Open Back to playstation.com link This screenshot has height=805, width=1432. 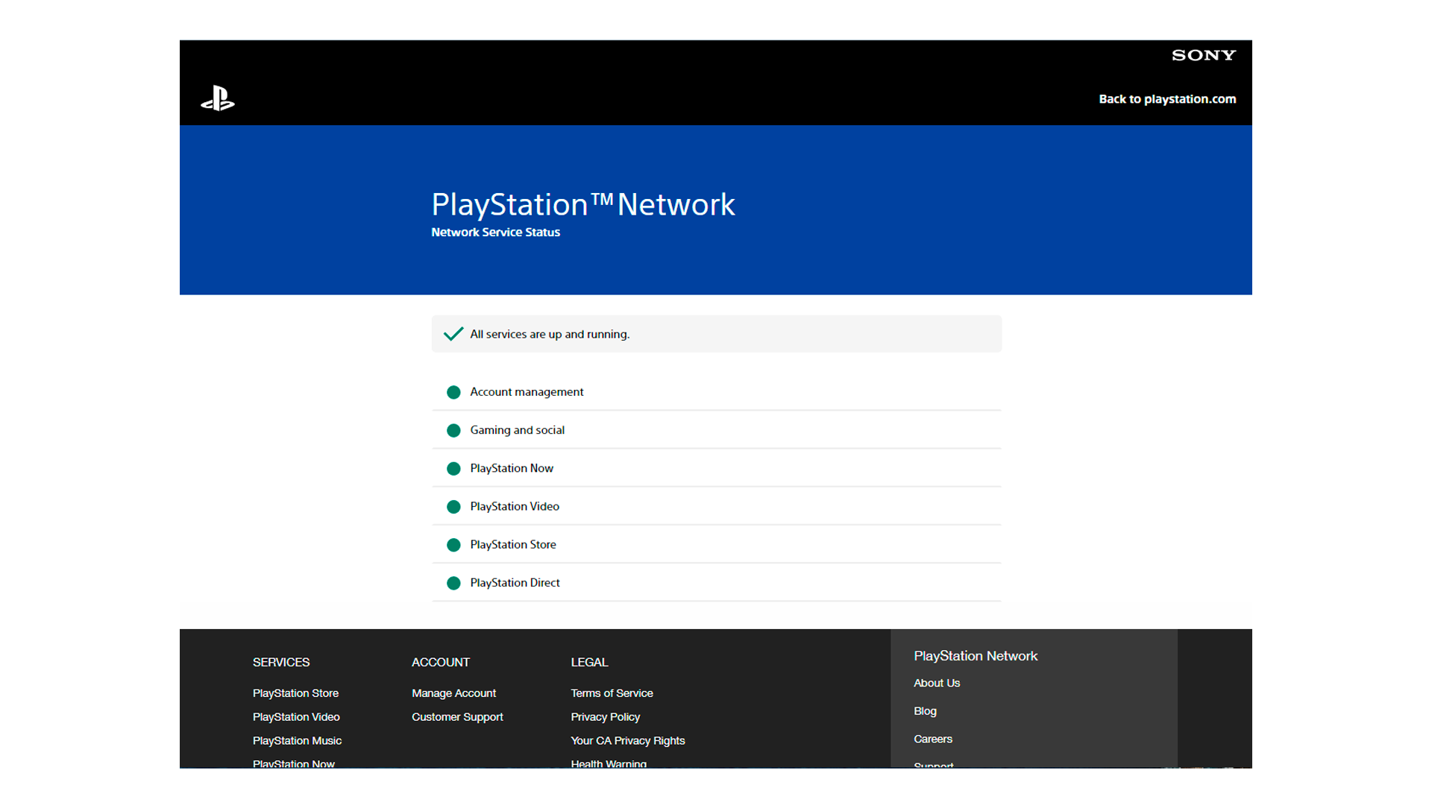point(1167,99)
